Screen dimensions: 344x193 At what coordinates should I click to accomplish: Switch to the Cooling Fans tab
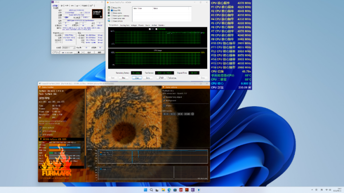pyautogui.click(x=124, y=25)
